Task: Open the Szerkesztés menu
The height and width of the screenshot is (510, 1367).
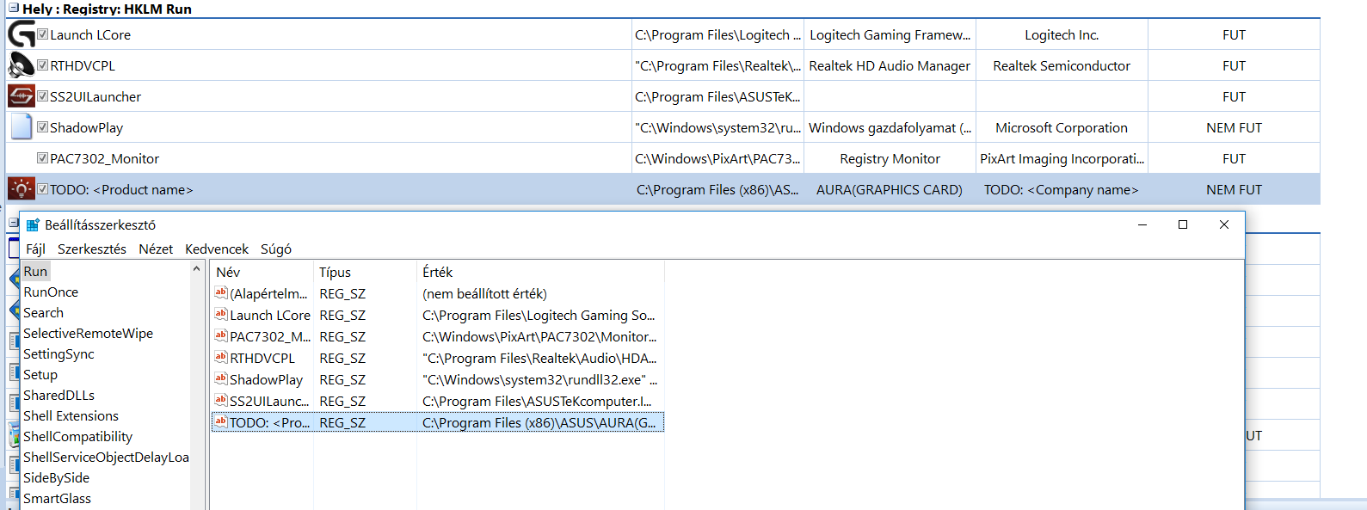Action: [x=92, y=249]
